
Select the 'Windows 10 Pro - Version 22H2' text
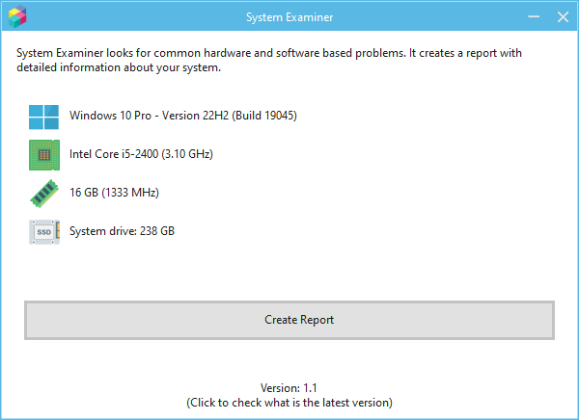[x=183, y=116]
